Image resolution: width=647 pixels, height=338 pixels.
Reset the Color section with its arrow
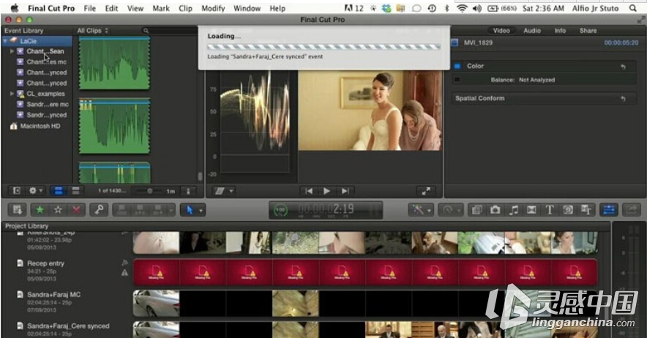623,67
